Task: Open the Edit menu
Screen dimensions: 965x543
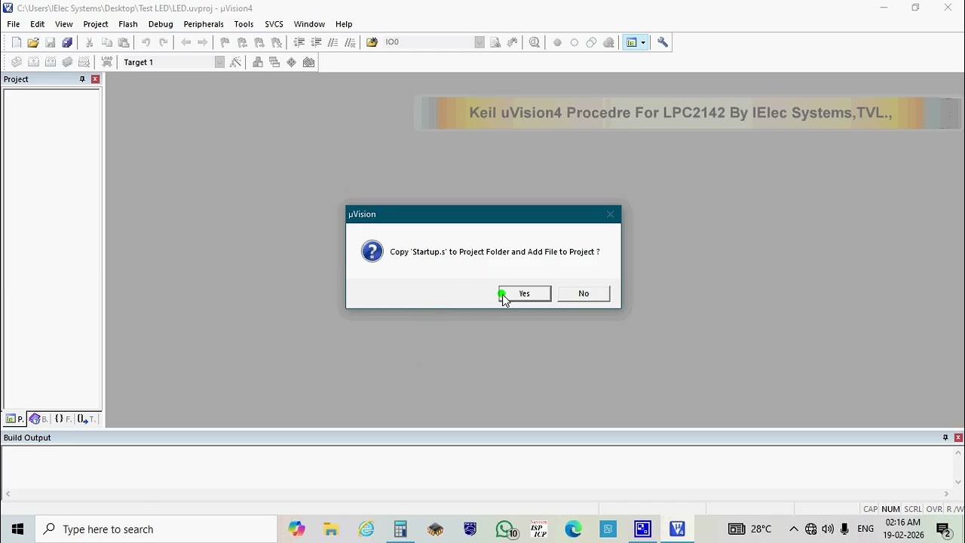Action: pyautogui.click(x=37, y=24)
